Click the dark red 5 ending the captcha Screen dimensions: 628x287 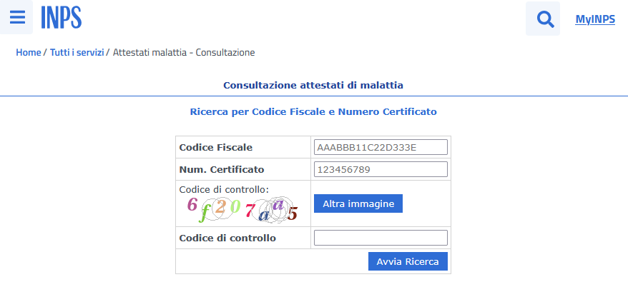[292, 213]
